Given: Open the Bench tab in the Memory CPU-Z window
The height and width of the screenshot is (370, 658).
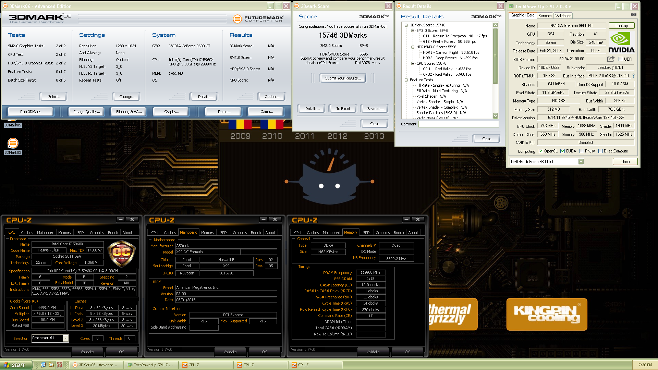Looking at the screenshot, I should click(x=399, y=233).
